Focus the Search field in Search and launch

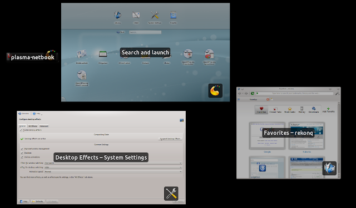(145, 32)
